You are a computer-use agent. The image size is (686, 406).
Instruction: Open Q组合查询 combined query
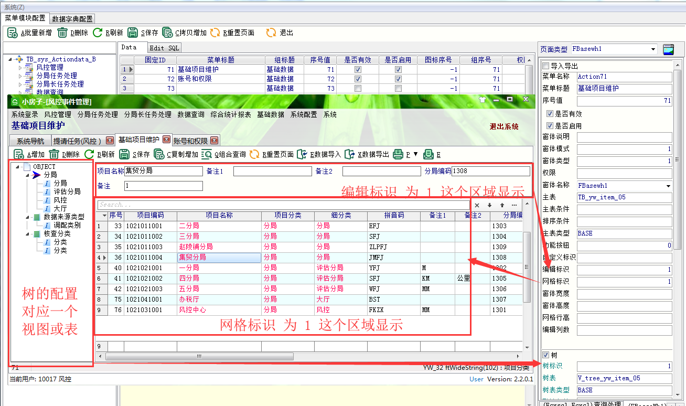tap(223, 154)
